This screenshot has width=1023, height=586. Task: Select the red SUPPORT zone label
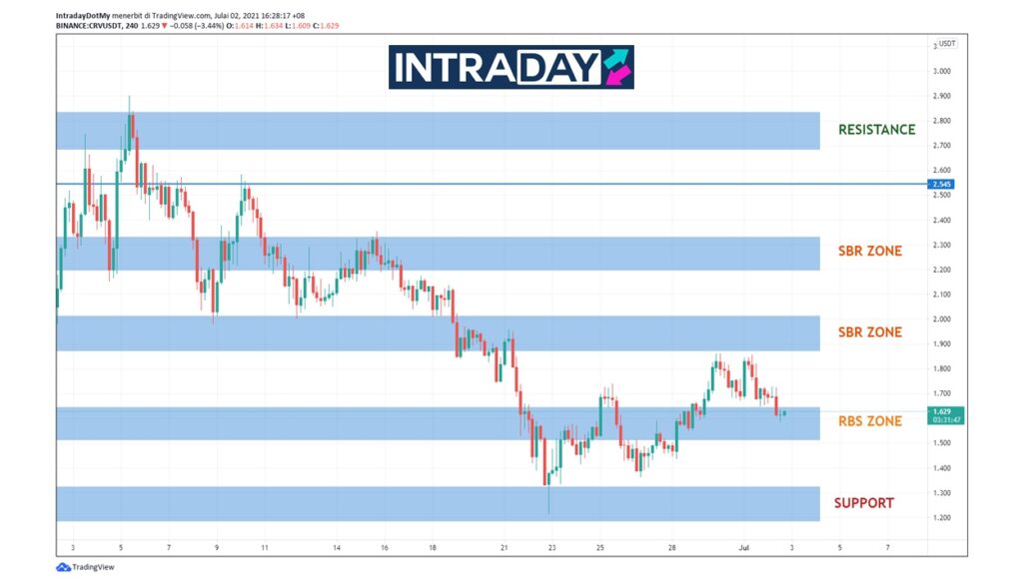point(864,503)
